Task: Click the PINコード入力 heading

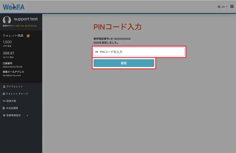Action: click(x=117, y=27)
